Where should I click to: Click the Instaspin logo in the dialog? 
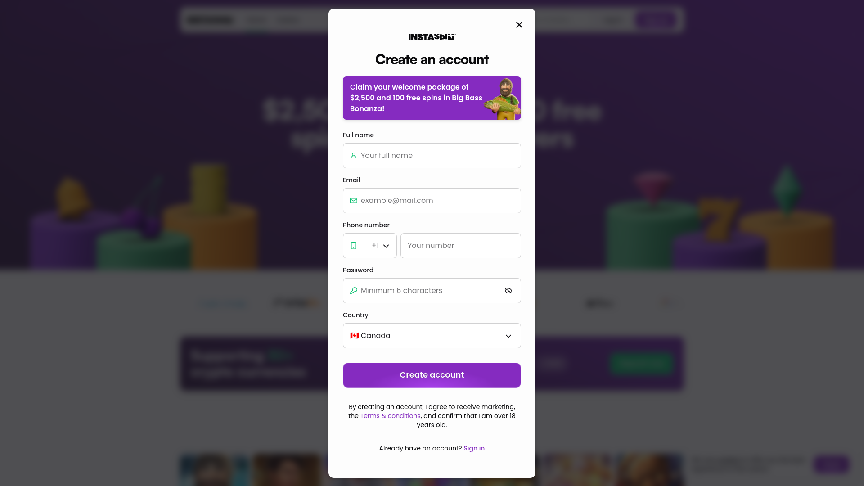[432, 37]
